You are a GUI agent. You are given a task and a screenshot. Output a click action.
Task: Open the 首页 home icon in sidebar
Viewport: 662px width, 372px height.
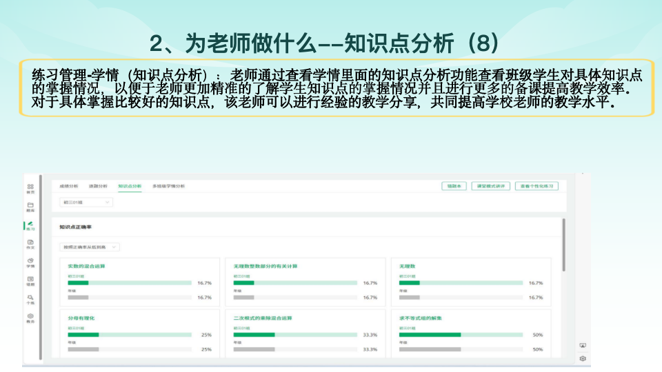(x=30, y=187)
